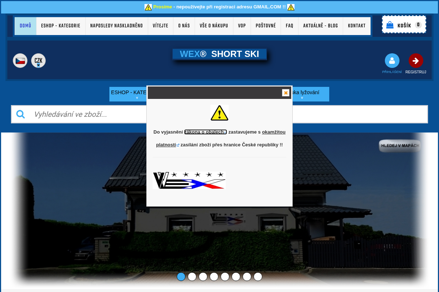Go to the Kontakt page
The width and height of the screenshot is (439, 292).
357,26
